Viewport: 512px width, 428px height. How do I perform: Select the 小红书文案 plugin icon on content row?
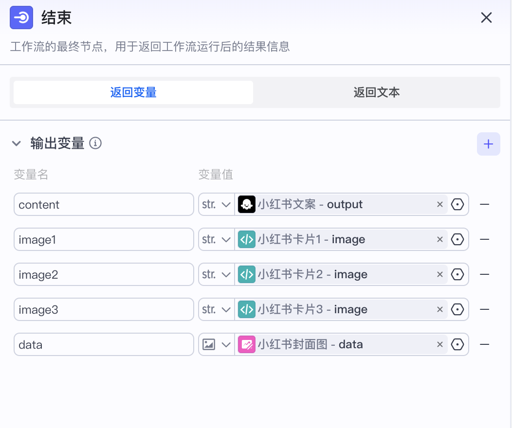[x=247, y=204]
